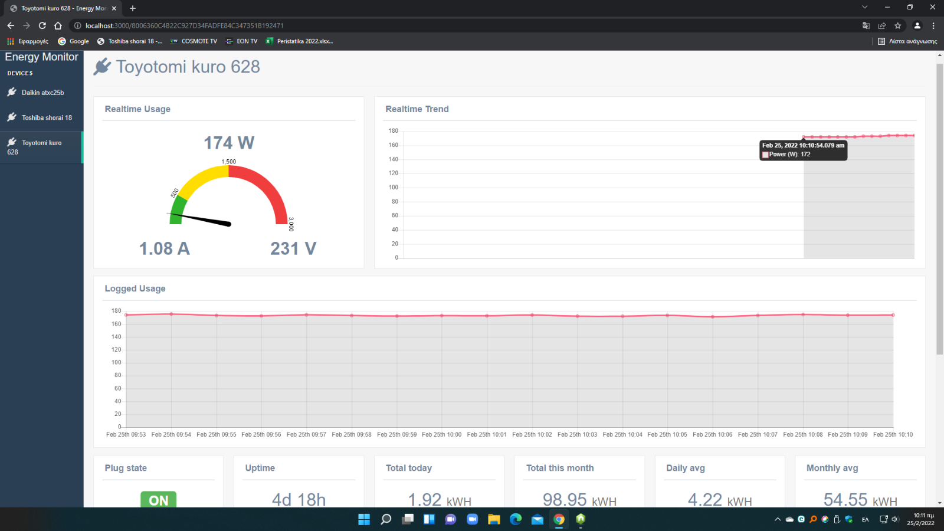Open the Chrome profile menu

tap(917, 25)
